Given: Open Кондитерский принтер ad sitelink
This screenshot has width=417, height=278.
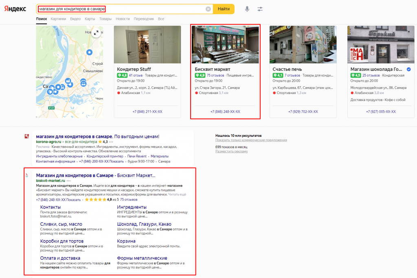Looking at the screenshot, I should tap(105, 156).
